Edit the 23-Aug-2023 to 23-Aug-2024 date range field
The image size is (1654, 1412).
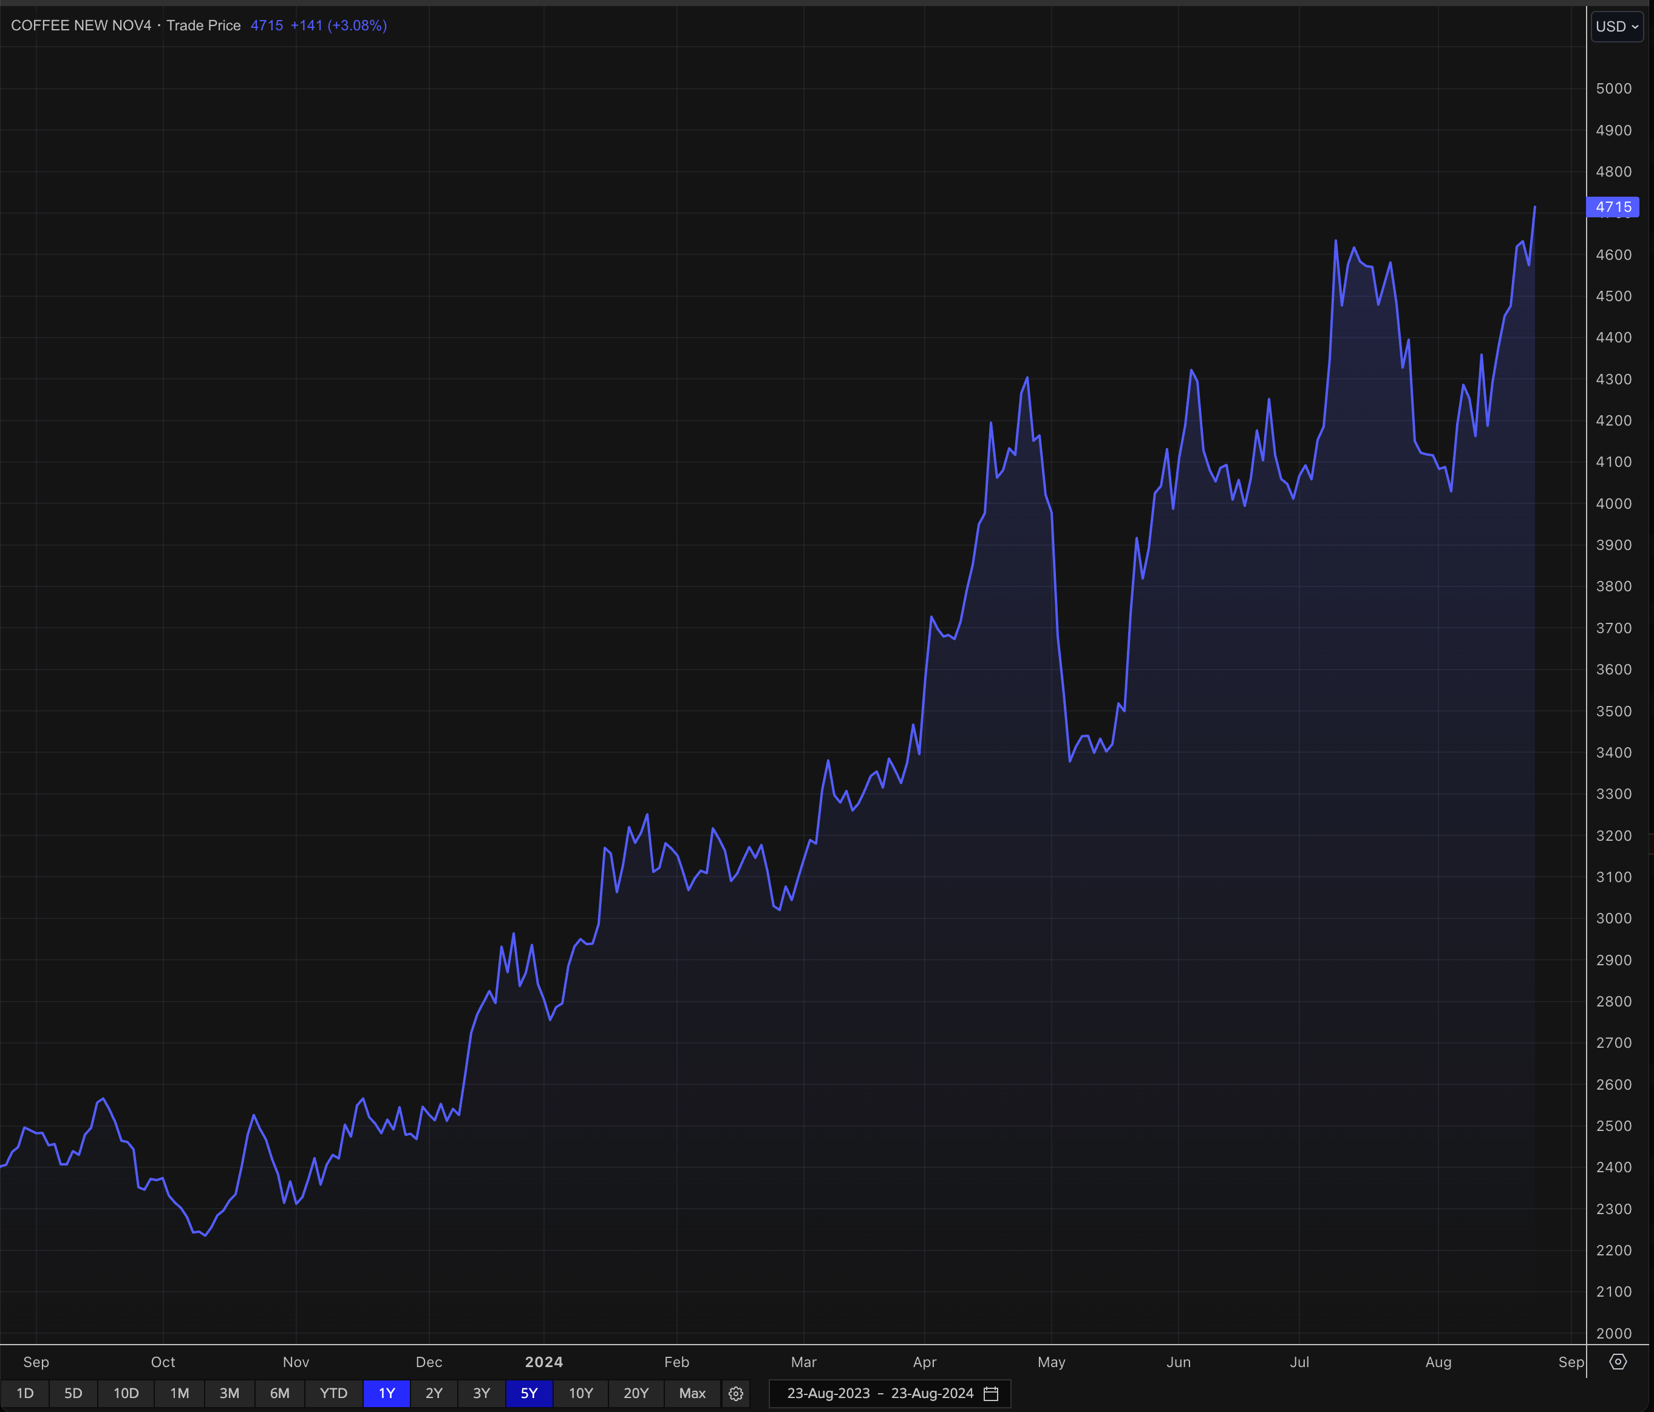[890, 1394]
